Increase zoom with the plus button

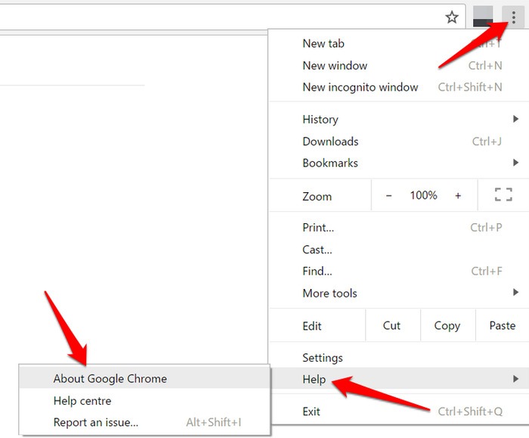tap(458, 195)
